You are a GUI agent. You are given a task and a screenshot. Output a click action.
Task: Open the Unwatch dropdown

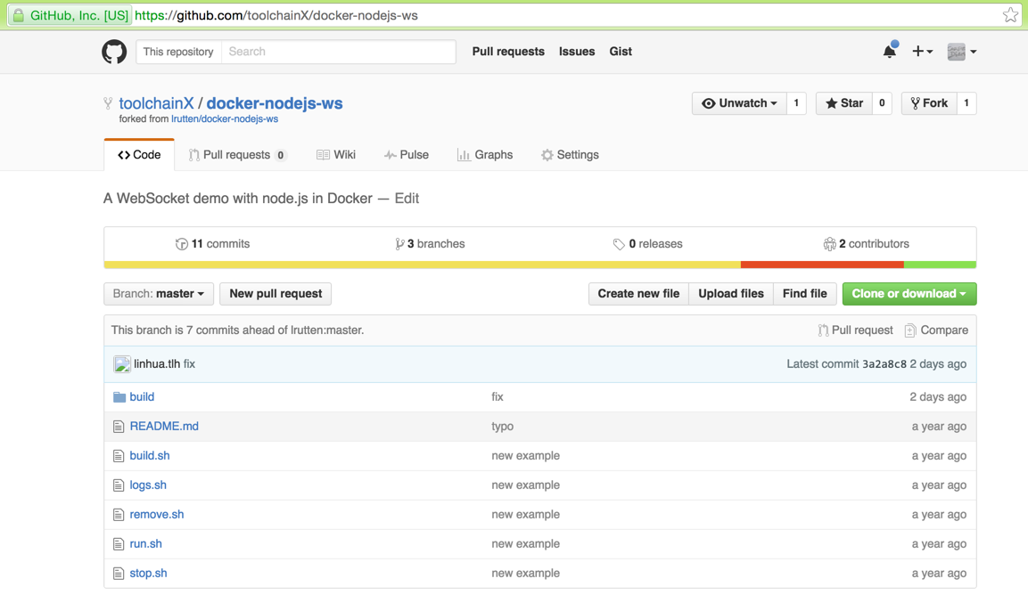739,103
